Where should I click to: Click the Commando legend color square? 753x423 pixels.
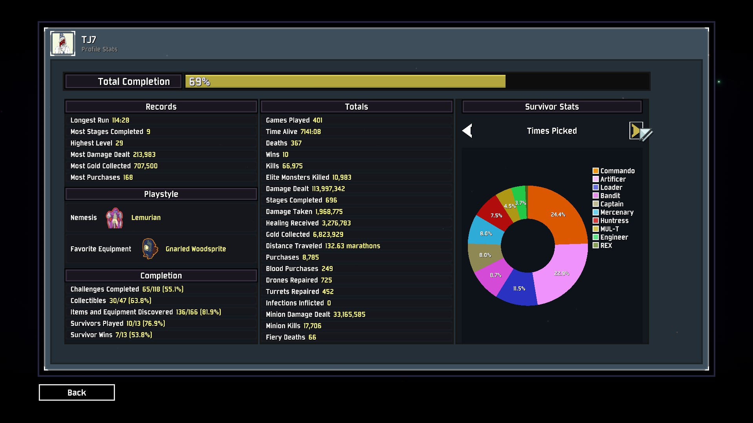[x=595, y=171]
